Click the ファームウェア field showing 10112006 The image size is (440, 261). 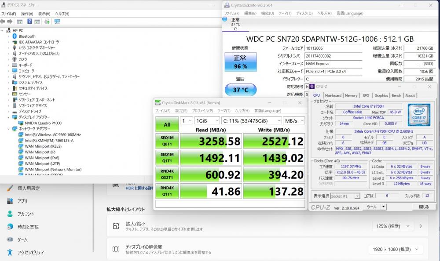point(333,48)
